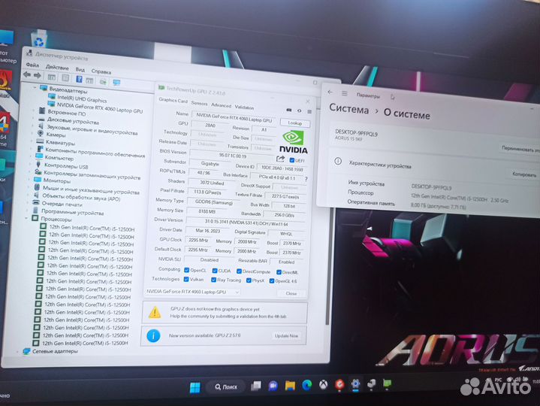The image size is (540, 406).
Task: Expand the Контроллеры USB node
Action: coord(31,165)
